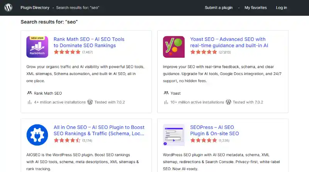The height and width of the screenshot is (172, 309).
Task: Click Log in
Action: click(281, 8)
